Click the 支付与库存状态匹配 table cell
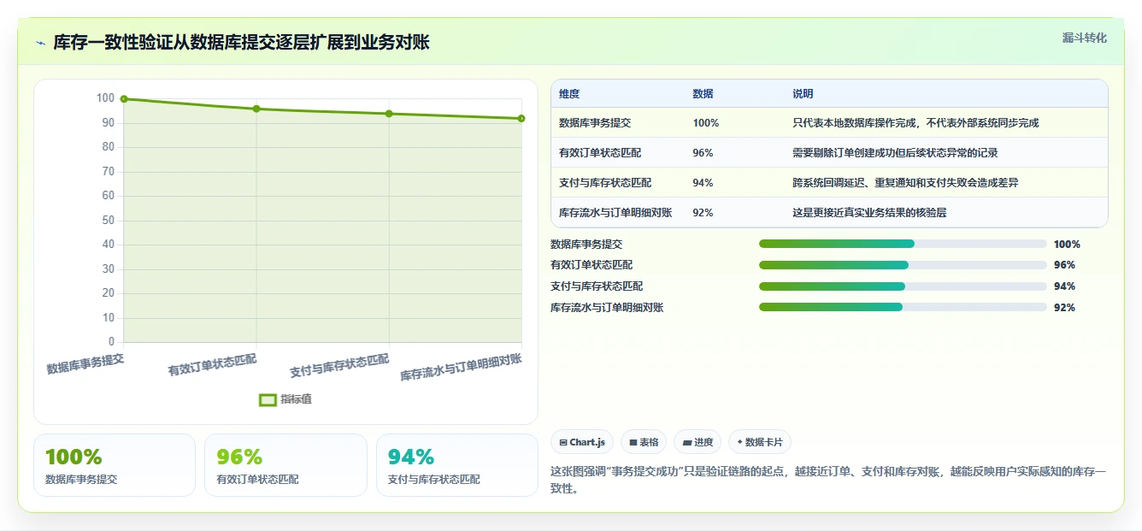Image resolution: width=1142 pixels, height=531 pixels. (605, 183)
